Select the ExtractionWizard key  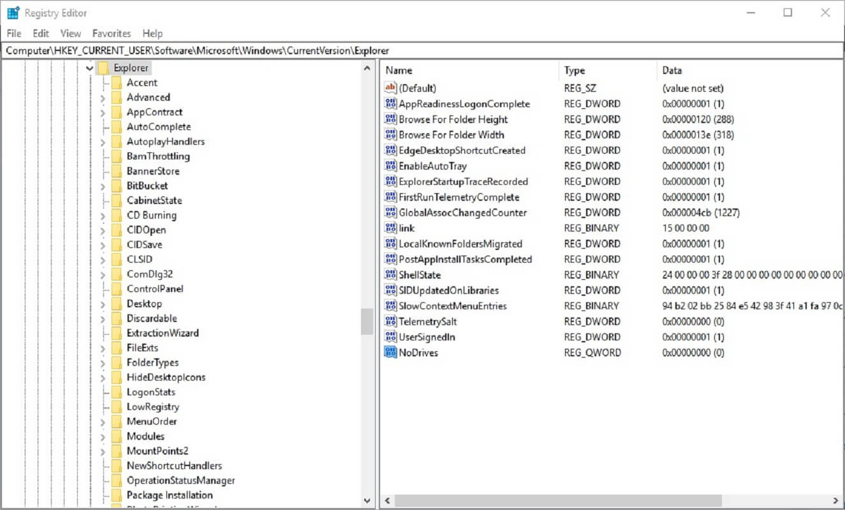pos(163,333)
